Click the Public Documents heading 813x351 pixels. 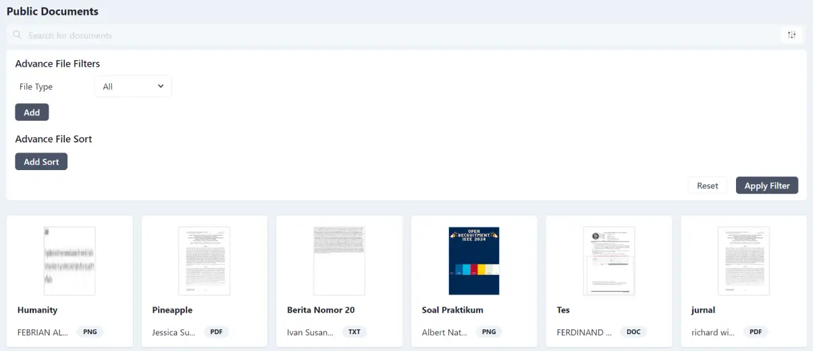coord(53,11)
